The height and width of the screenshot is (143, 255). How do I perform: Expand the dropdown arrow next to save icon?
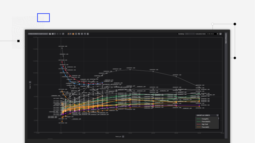coord(55,34)
